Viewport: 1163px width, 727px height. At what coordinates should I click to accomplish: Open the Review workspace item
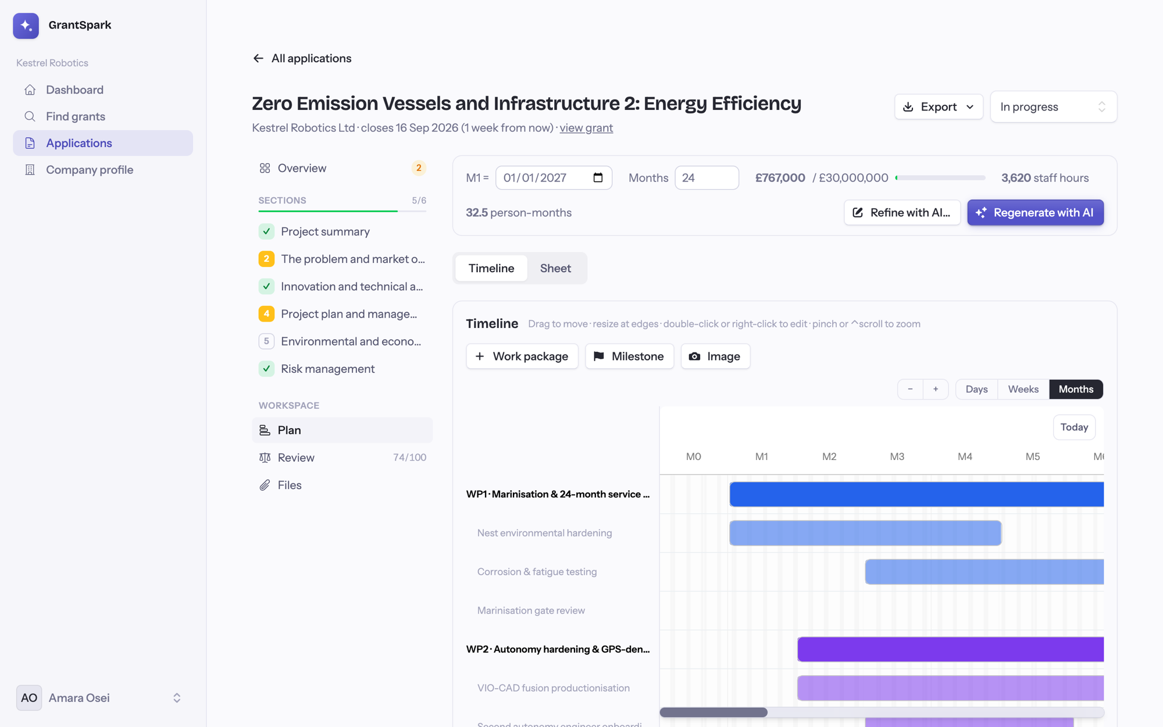coord(343,458)
